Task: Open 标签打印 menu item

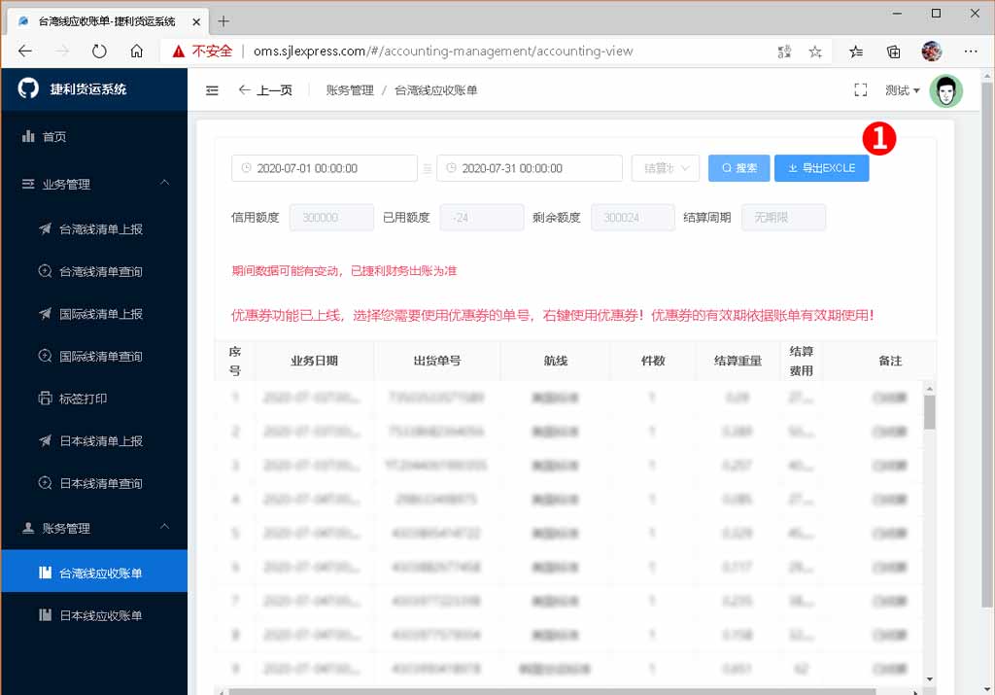Action: click(94, 399)
